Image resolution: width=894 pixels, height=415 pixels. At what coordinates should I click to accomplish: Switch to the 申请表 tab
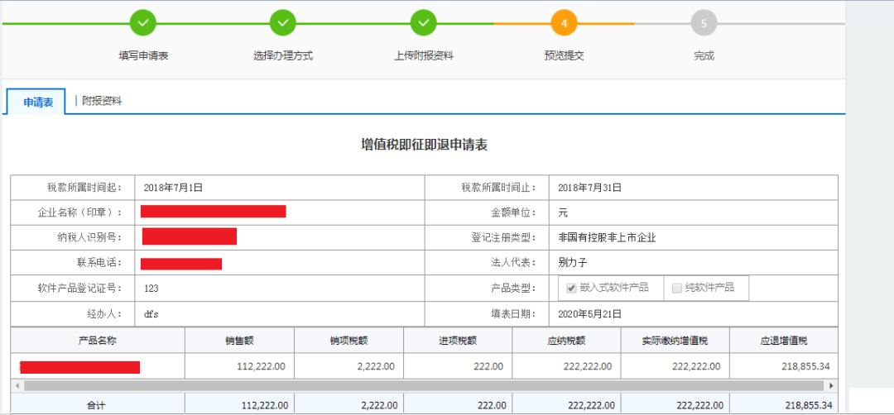point(38,103)
